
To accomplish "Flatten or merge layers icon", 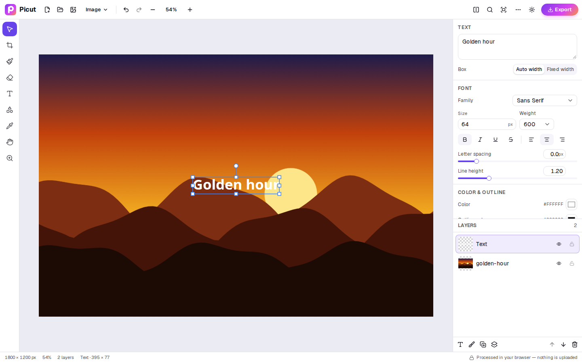I will click(x=494, y=344).
